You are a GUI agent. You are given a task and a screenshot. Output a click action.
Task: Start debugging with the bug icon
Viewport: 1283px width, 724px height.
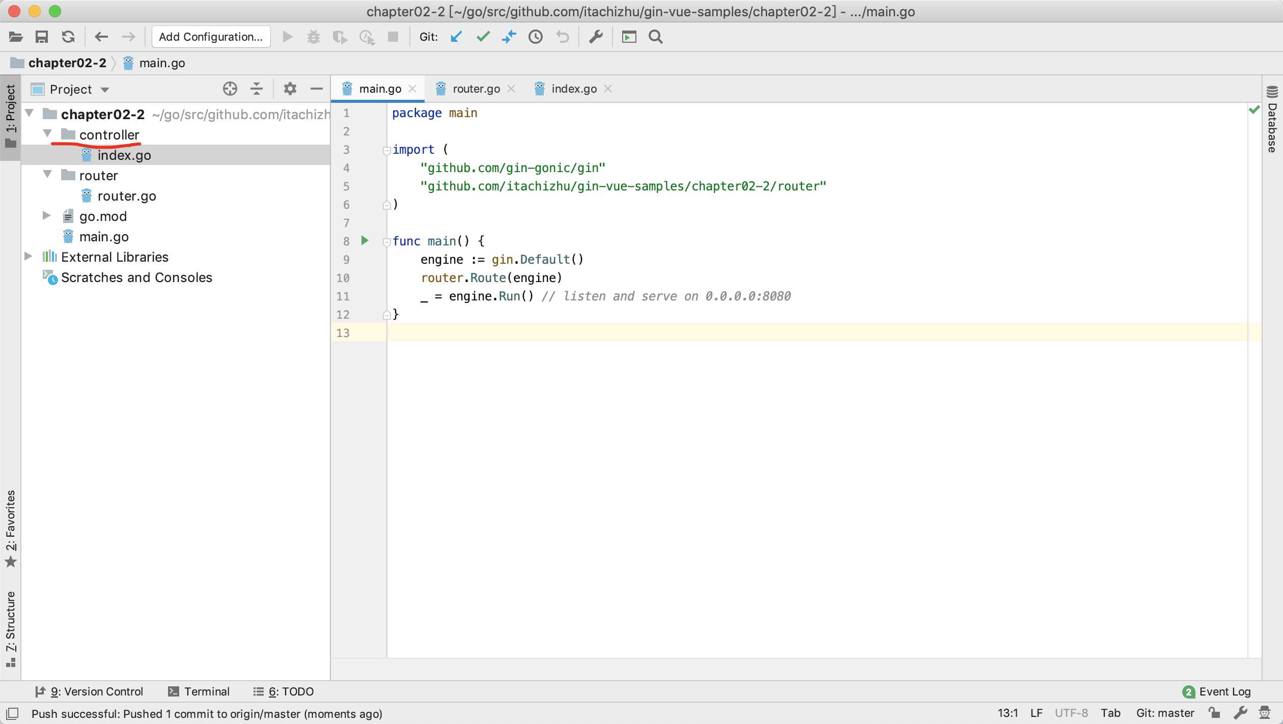[x=314, y=37]
